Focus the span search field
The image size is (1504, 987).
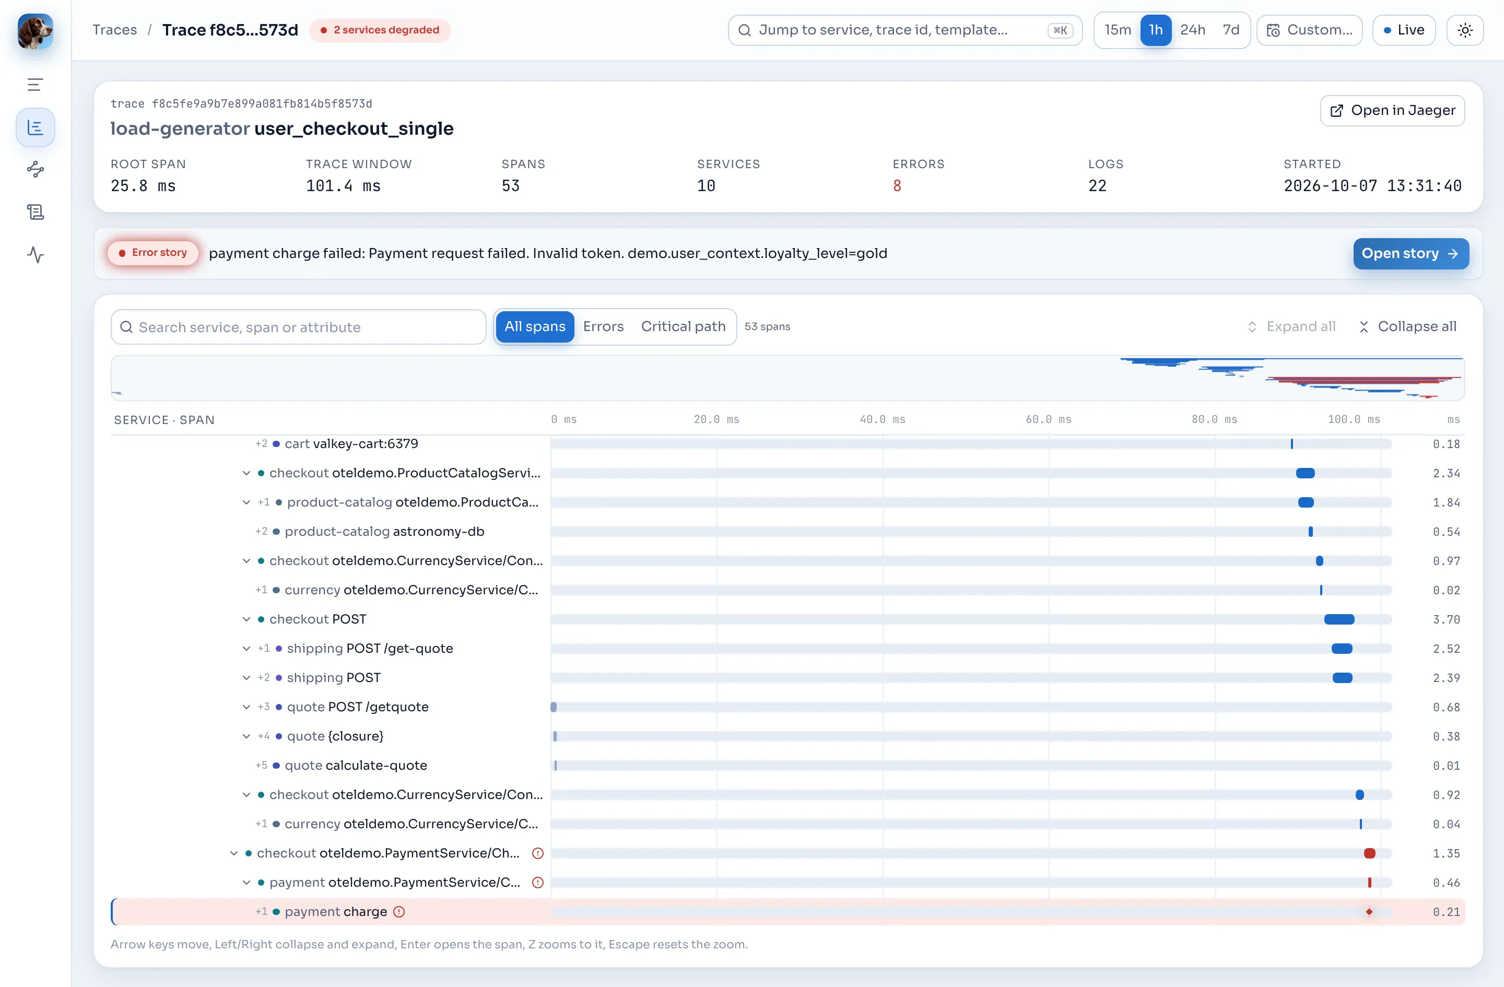[298, 327]
